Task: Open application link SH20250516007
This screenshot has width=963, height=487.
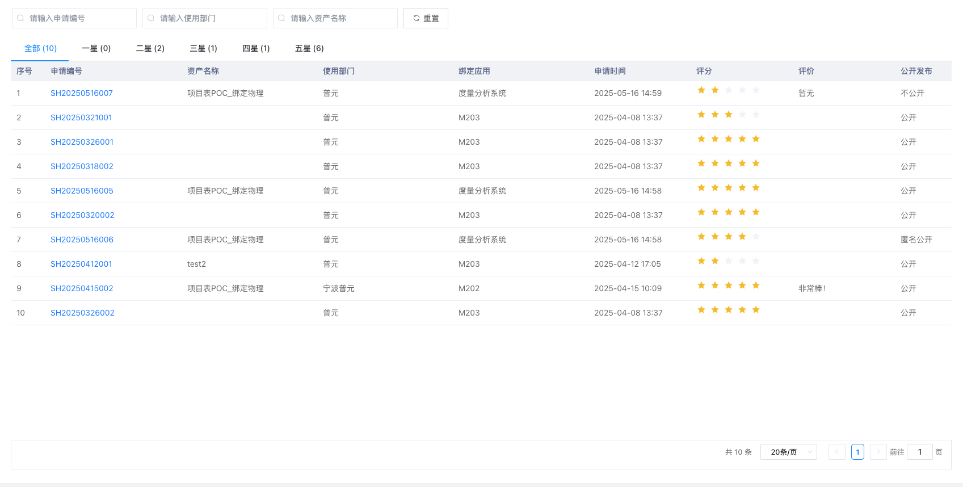Action: [x=82, y=93]
